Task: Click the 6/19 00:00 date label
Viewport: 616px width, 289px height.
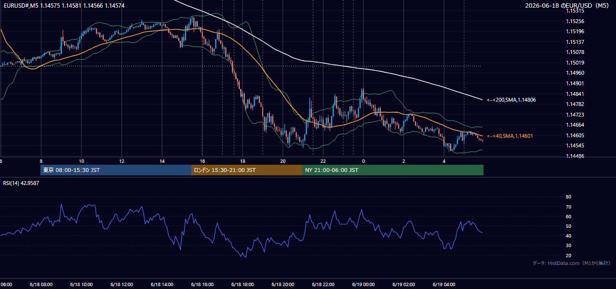Action: coord(363,284)
